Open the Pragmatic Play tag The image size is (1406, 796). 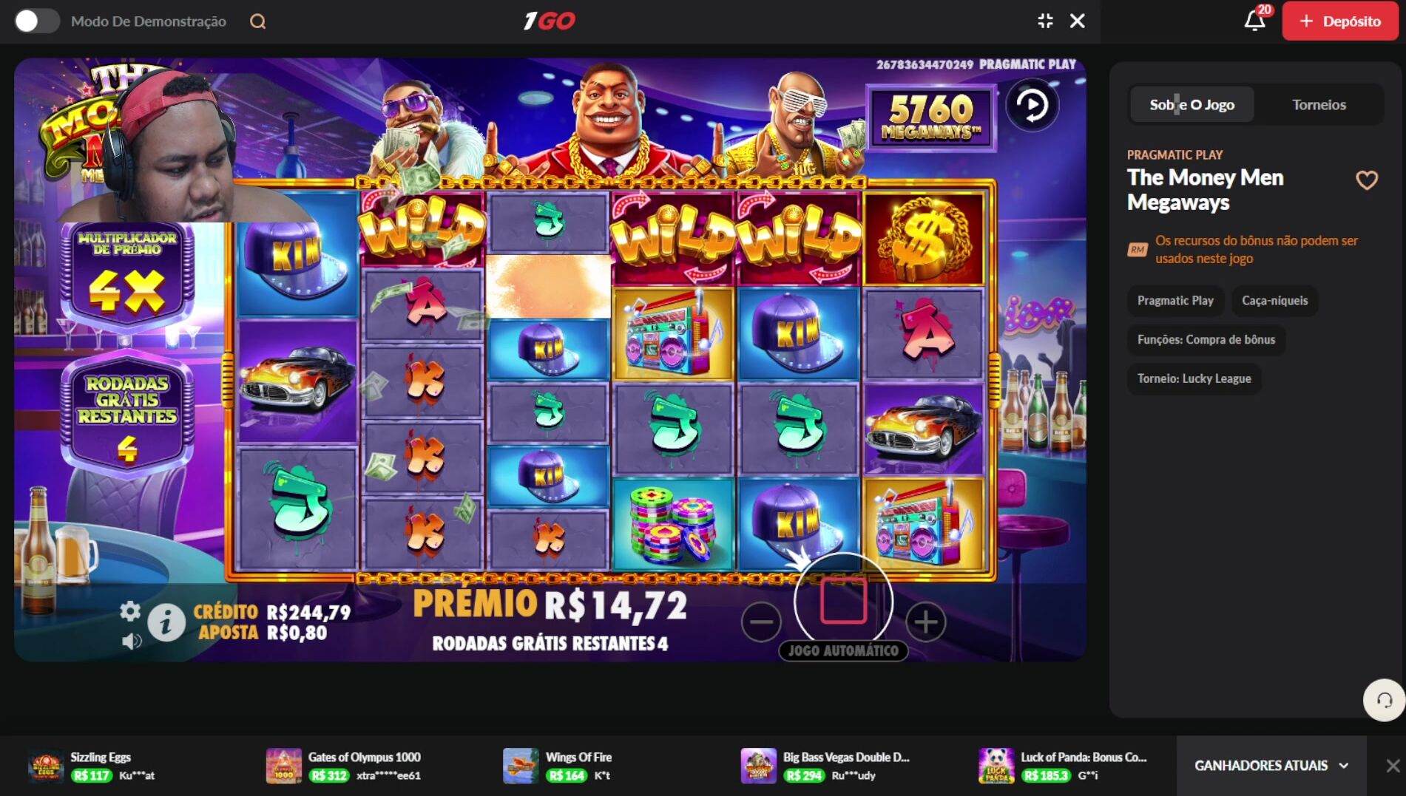1175,301
